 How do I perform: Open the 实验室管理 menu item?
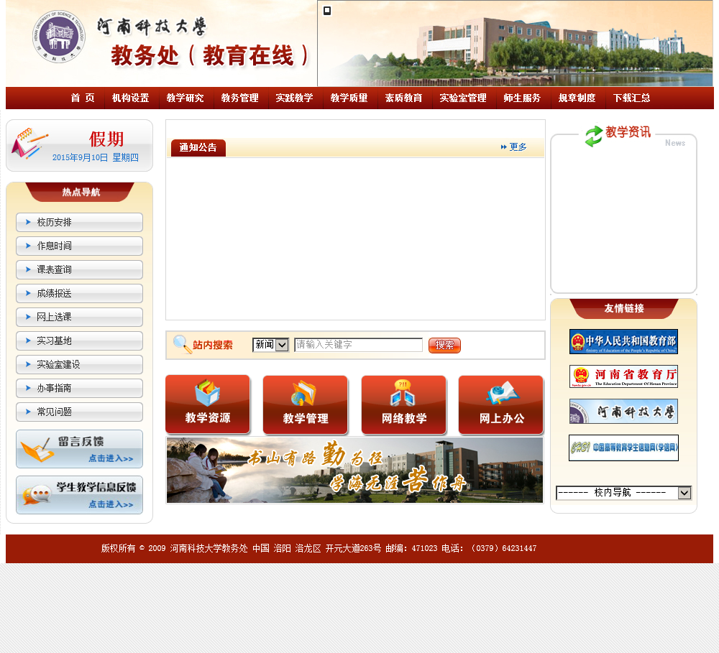click(x=463, y=98)
